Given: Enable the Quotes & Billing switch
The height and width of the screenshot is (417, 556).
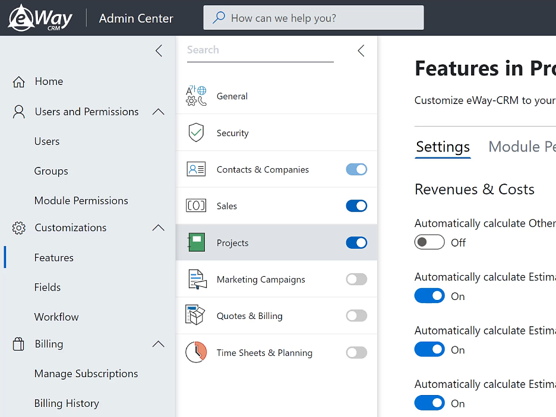Looking at the screenshot, I should [356, 315].
